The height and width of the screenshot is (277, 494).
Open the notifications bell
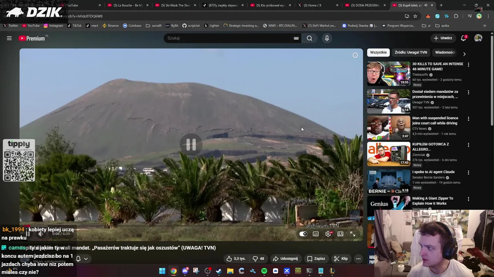(464, 38)
